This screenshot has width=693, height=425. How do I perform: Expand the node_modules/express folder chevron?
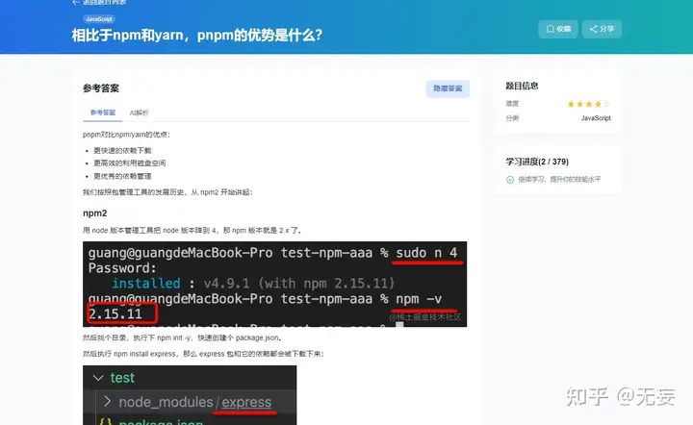tap(107, 401)
